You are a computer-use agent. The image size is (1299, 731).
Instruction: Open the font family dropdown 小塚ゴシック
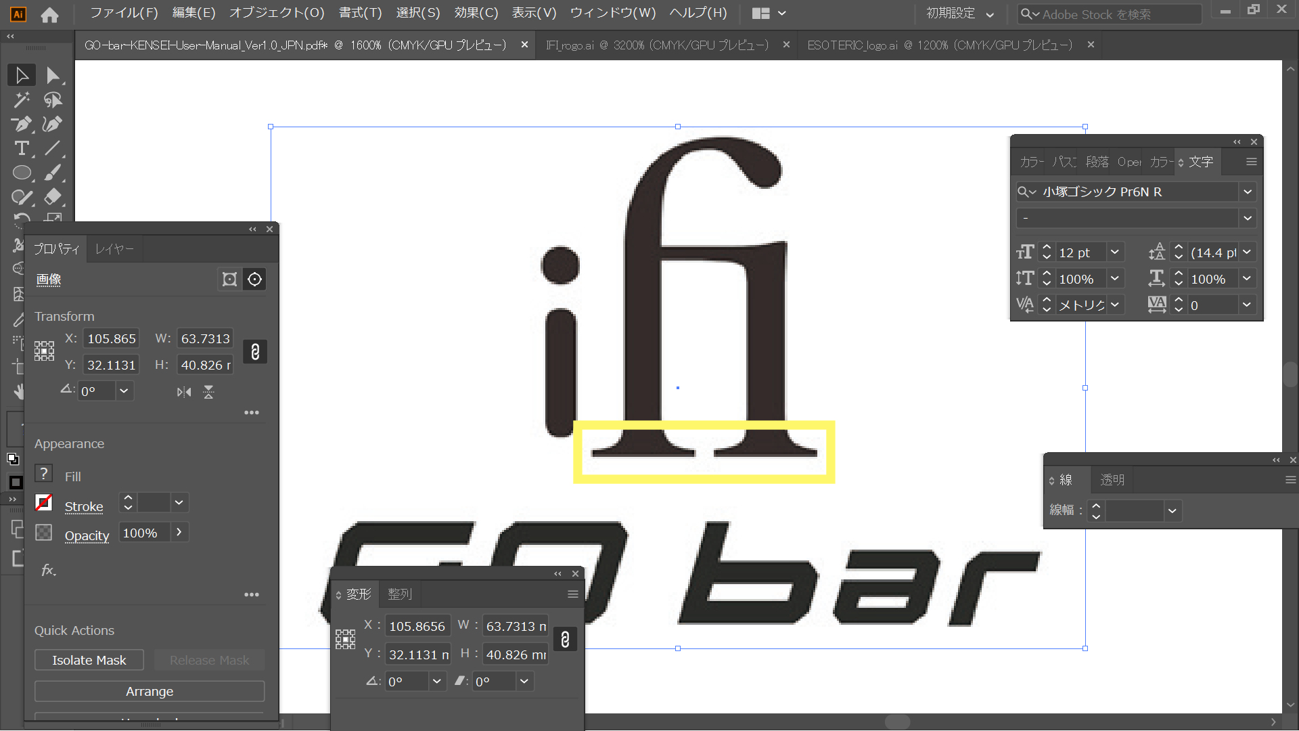pyautogui.click(x=1247, y=192)
